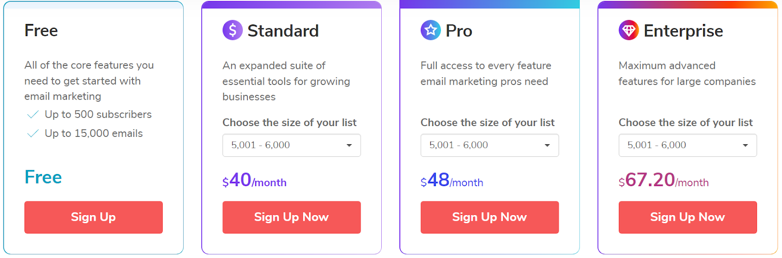Open Pro plan list size dropdown
This screenshot has height=258, width=782.
pyautogui.click(x=489, y=145)
